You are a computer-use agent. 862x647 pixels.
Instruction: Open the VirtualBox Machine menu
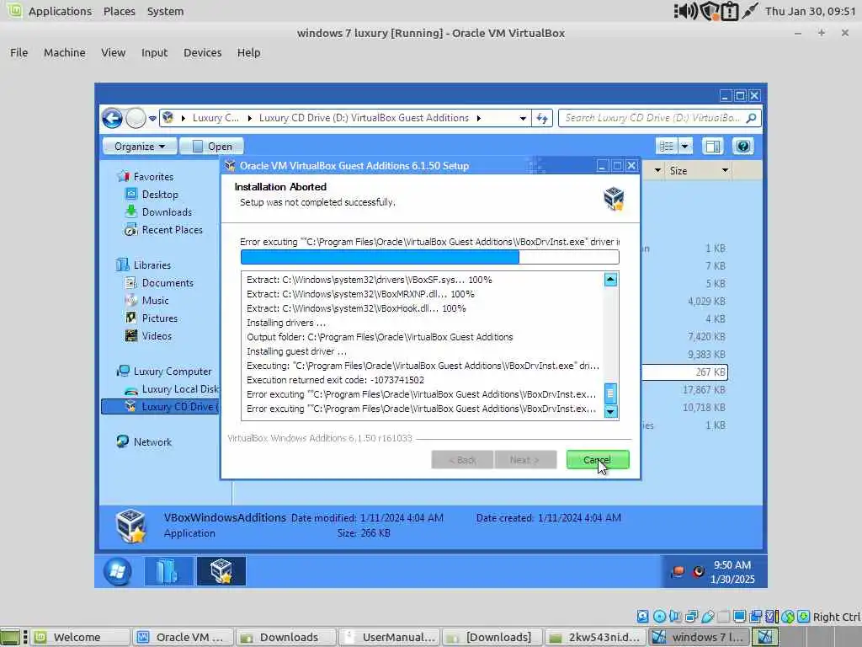pos(64,53)
